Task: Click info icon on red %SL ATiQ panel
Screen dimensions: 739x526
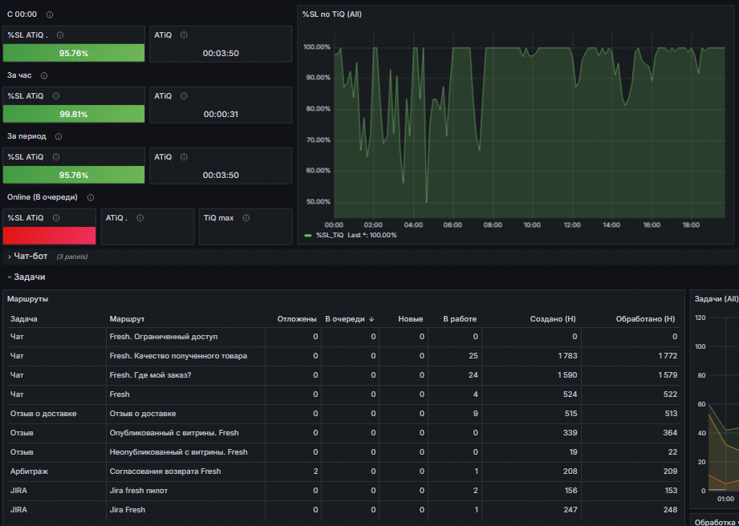Action: (56, 218)
